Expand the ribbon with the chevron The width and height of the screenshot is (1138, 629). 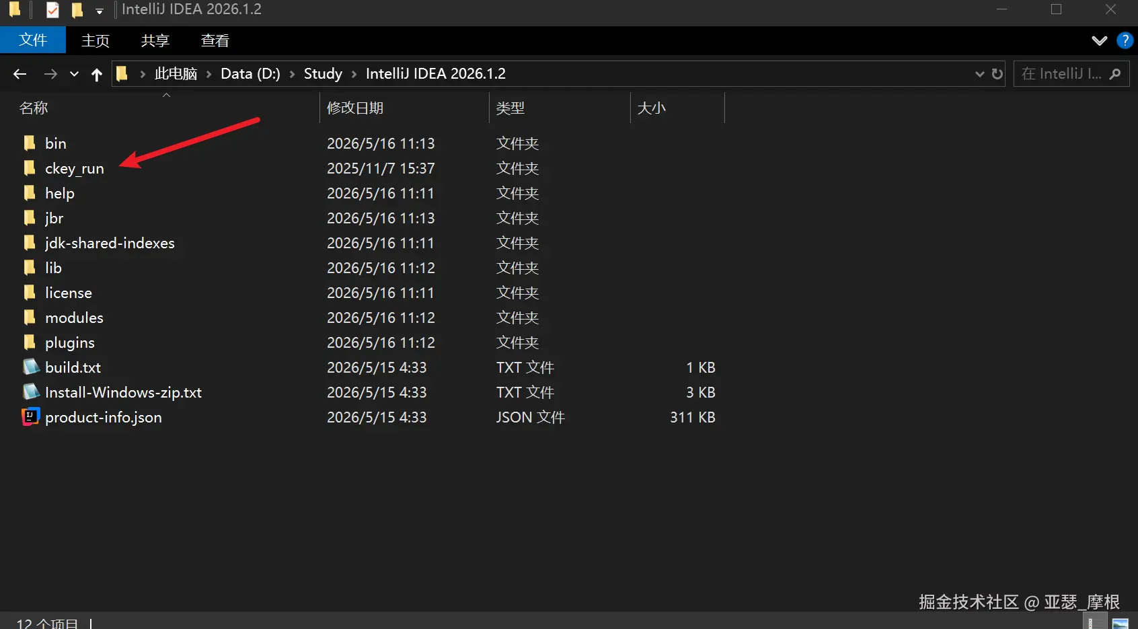1100,40
